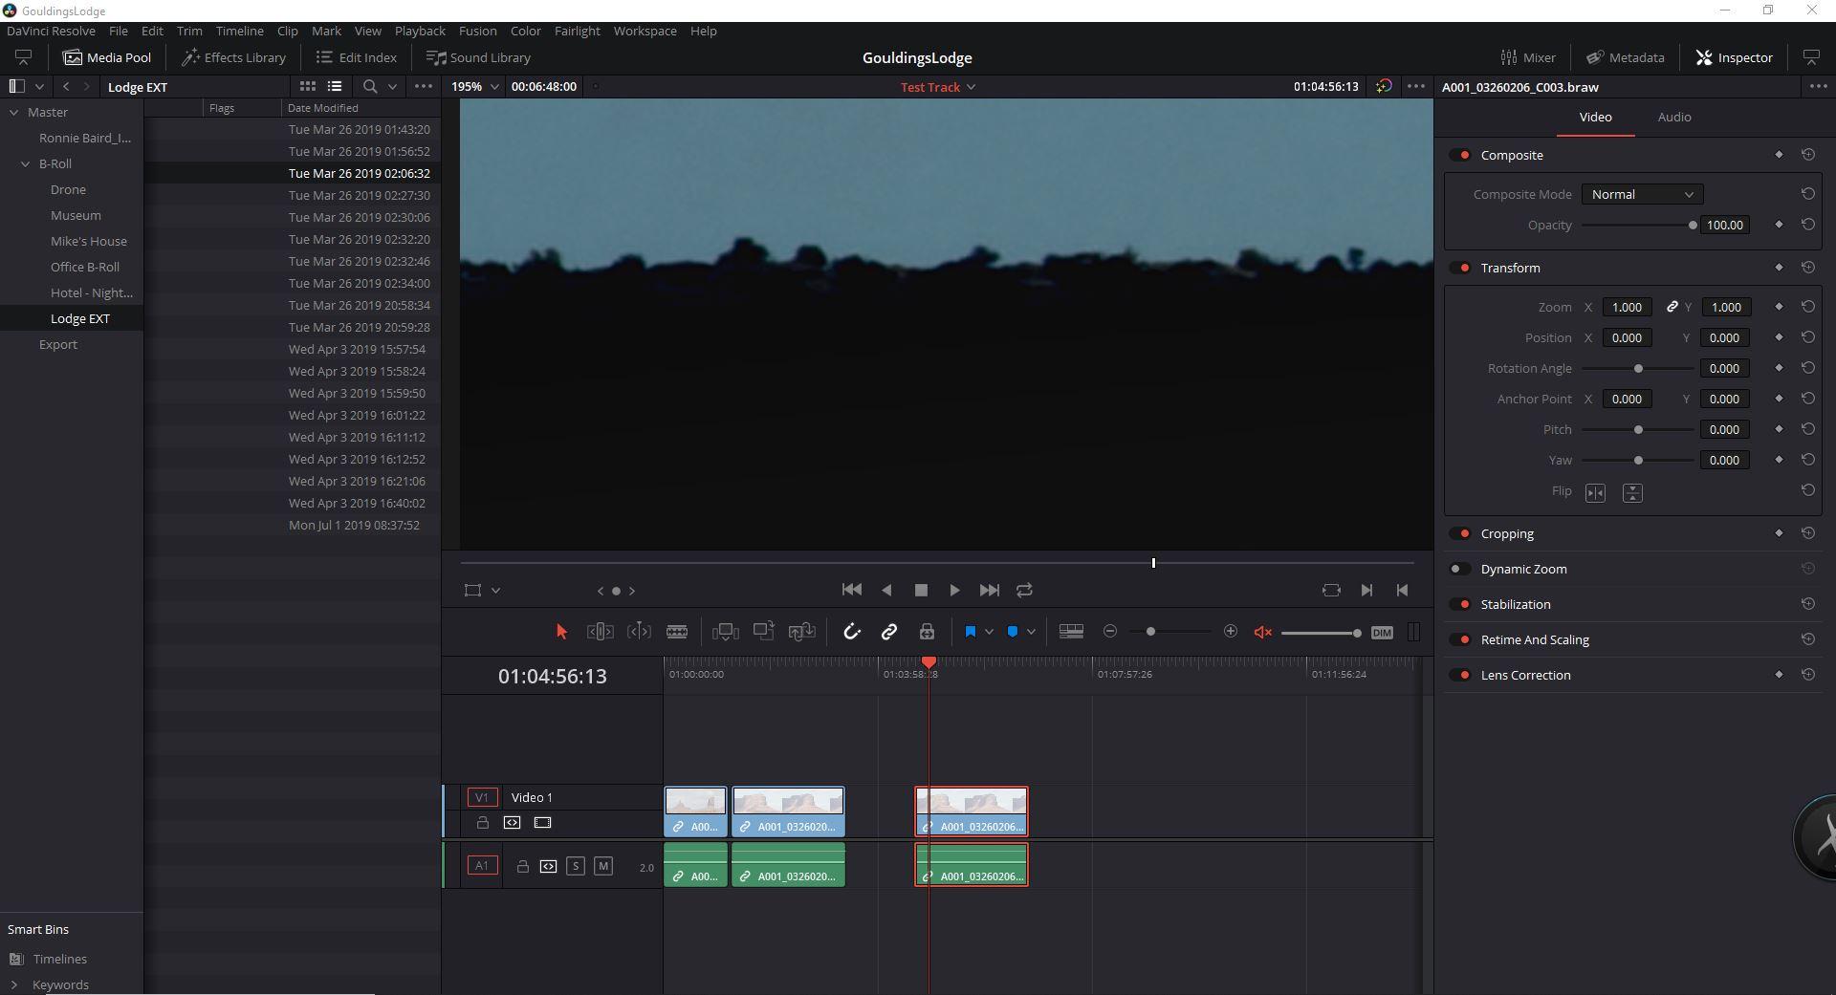Disable the Stabilization toggle
The height and width of the screenshot is (995, 1836).
coord(1459,604)
